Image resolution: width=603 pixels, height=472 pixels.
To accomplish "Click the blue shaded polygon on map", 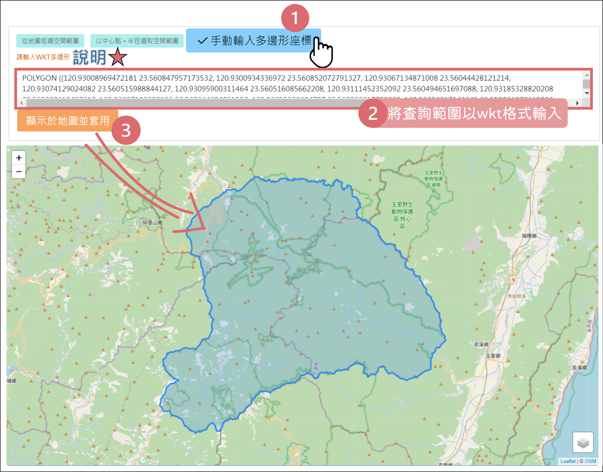I will [x=320, y=302].
